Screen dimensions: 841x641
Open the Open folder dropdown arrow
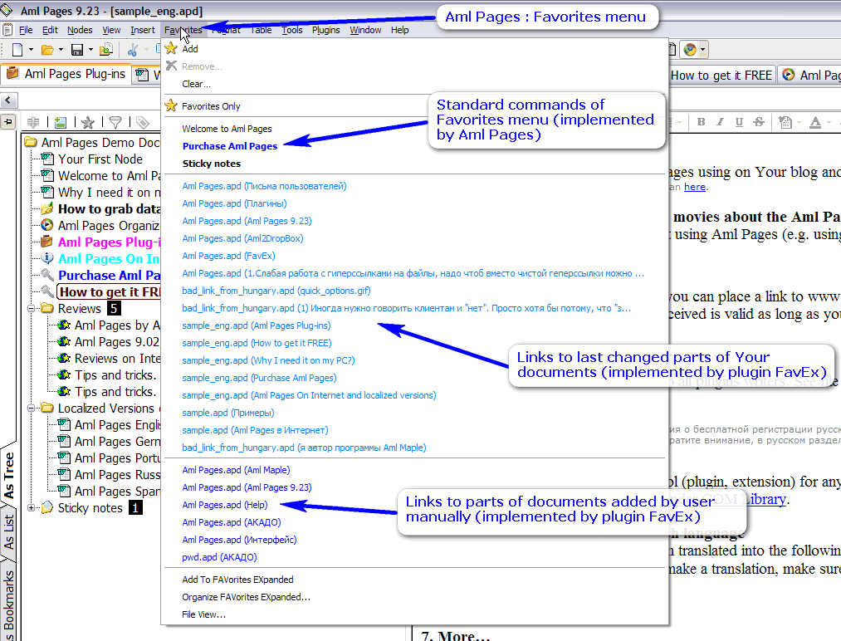[x=61, y=50]
